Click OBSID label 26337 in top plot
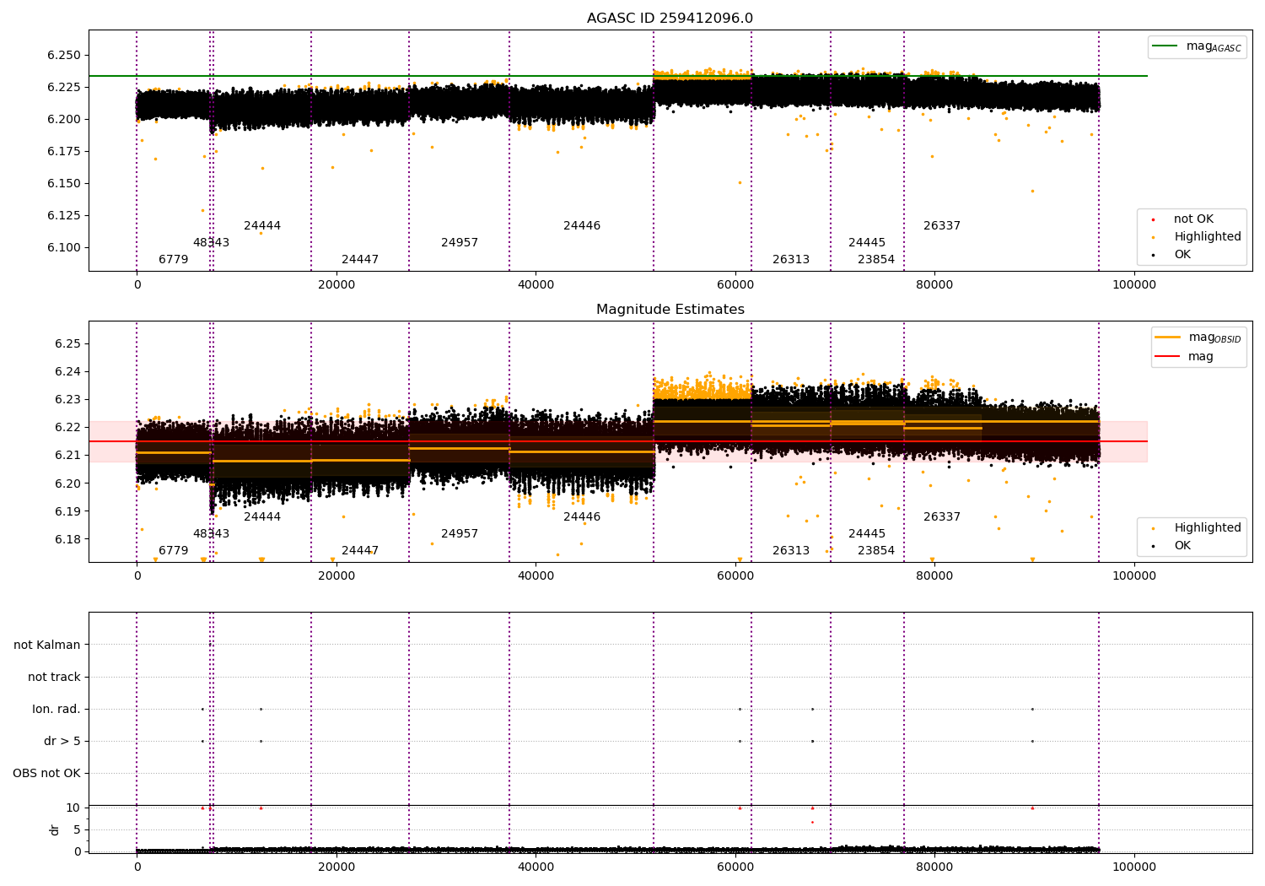This screenshot has height=886, width=1265. (942, 226)
